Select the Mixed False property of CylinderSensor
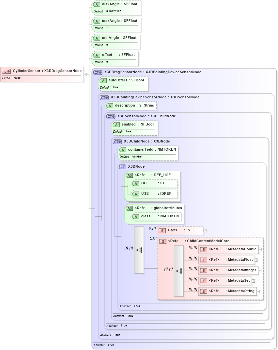 [x=11, y=78]
